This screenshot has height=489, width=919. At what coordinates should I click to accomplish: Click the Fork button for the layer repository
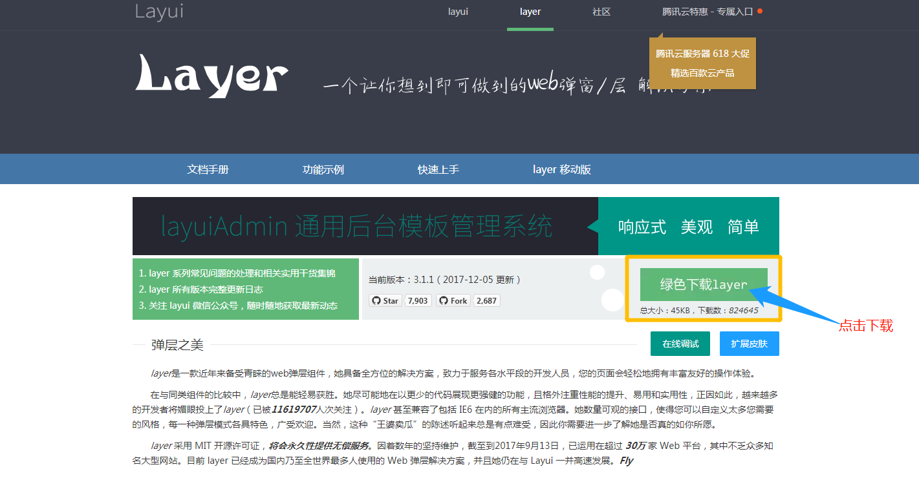coord(452,300)
